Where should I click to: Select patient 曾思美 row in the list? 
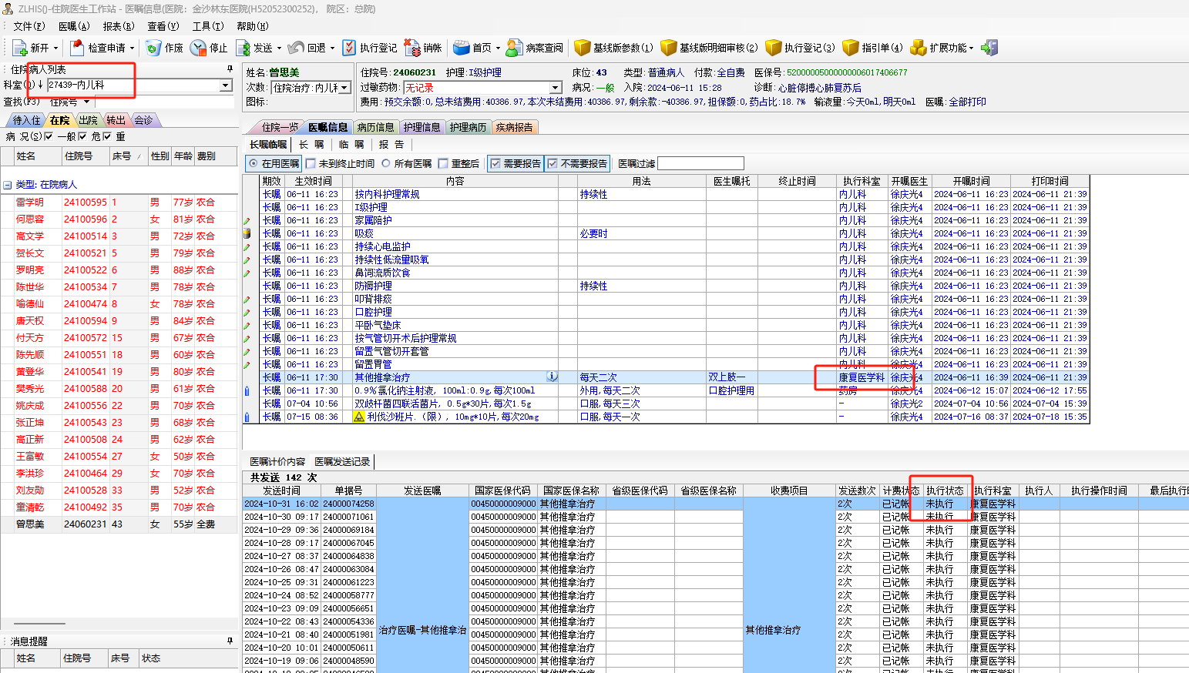pyautogui.click(x=119, y=524)
